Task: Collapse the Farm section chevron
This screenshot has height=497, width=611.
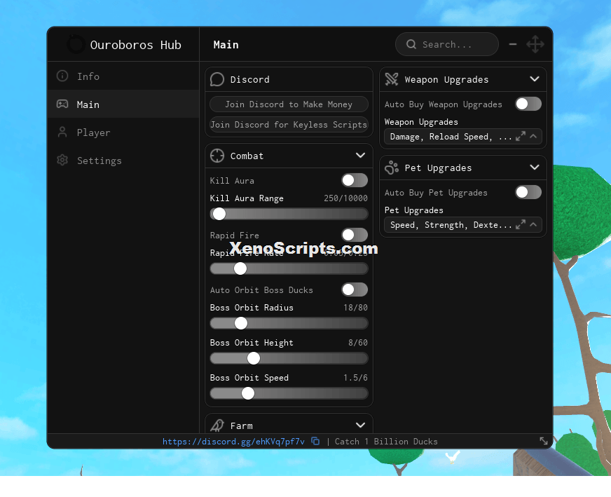Action: pyautogui.click(x=360, y=425)
